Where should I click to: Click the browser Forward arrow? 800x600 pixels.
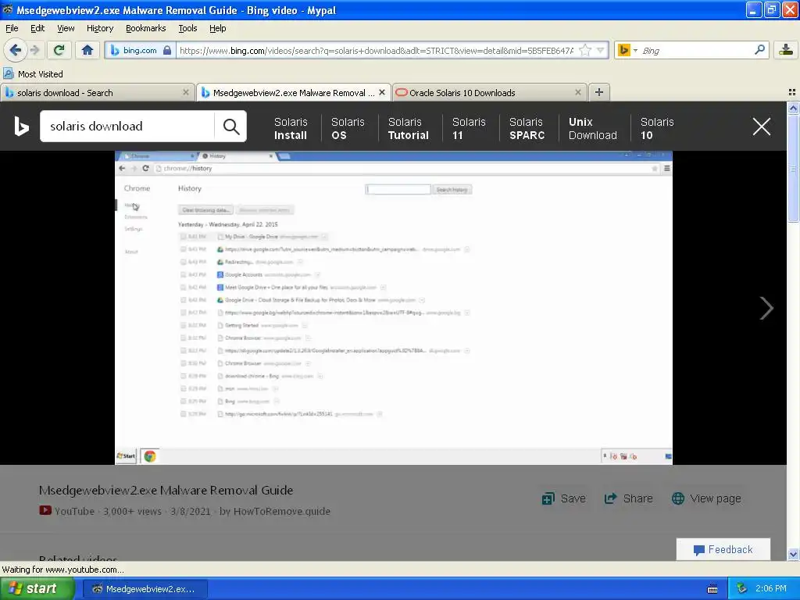[34, 50]
